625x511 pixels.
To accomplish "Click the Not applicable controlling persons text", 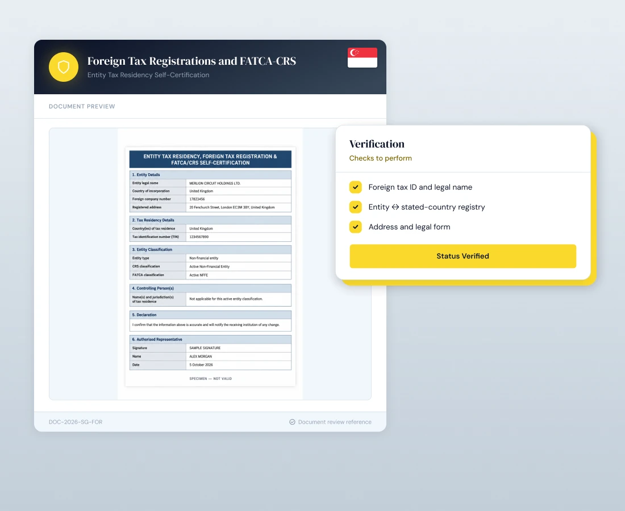I will 226,299.
